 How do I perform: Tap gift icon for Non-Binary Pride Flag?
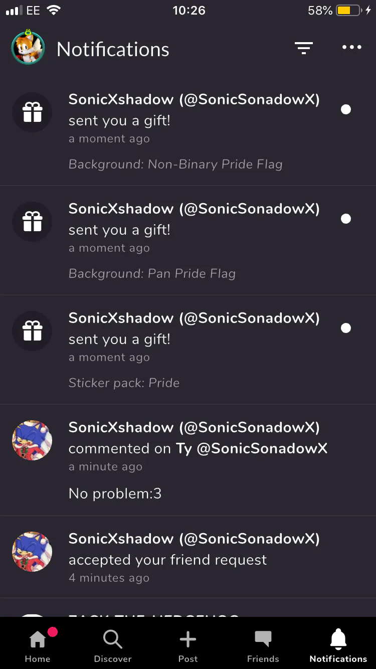32,112
